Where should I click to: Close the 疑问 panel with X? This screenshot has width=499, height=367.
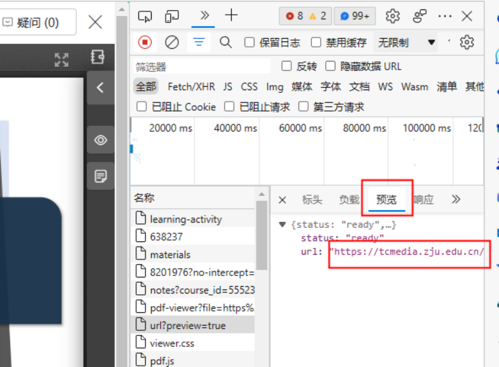click(x=95, y=22)
